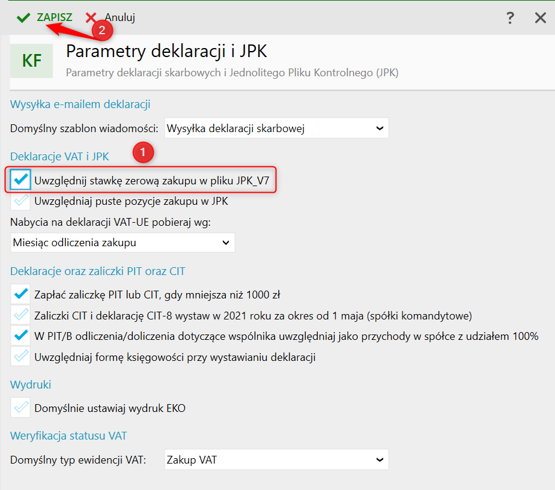Enable Uwzględniaj puste pozycje zakupu w JPK
Image resolution: width=555 pixels, height=490 pixels.
point(20,201)
